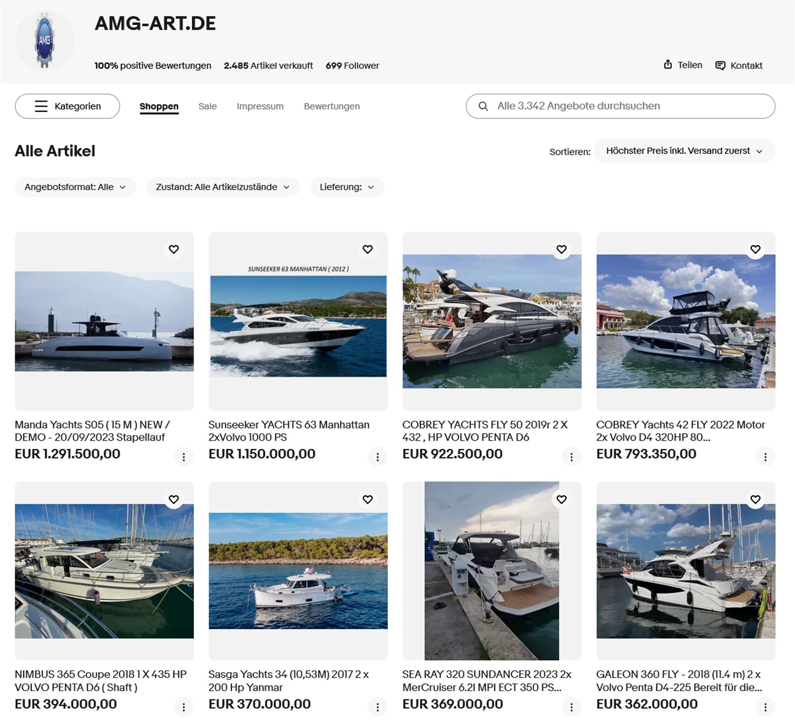Open the Kategorien hamburger menu

[68, 106]
